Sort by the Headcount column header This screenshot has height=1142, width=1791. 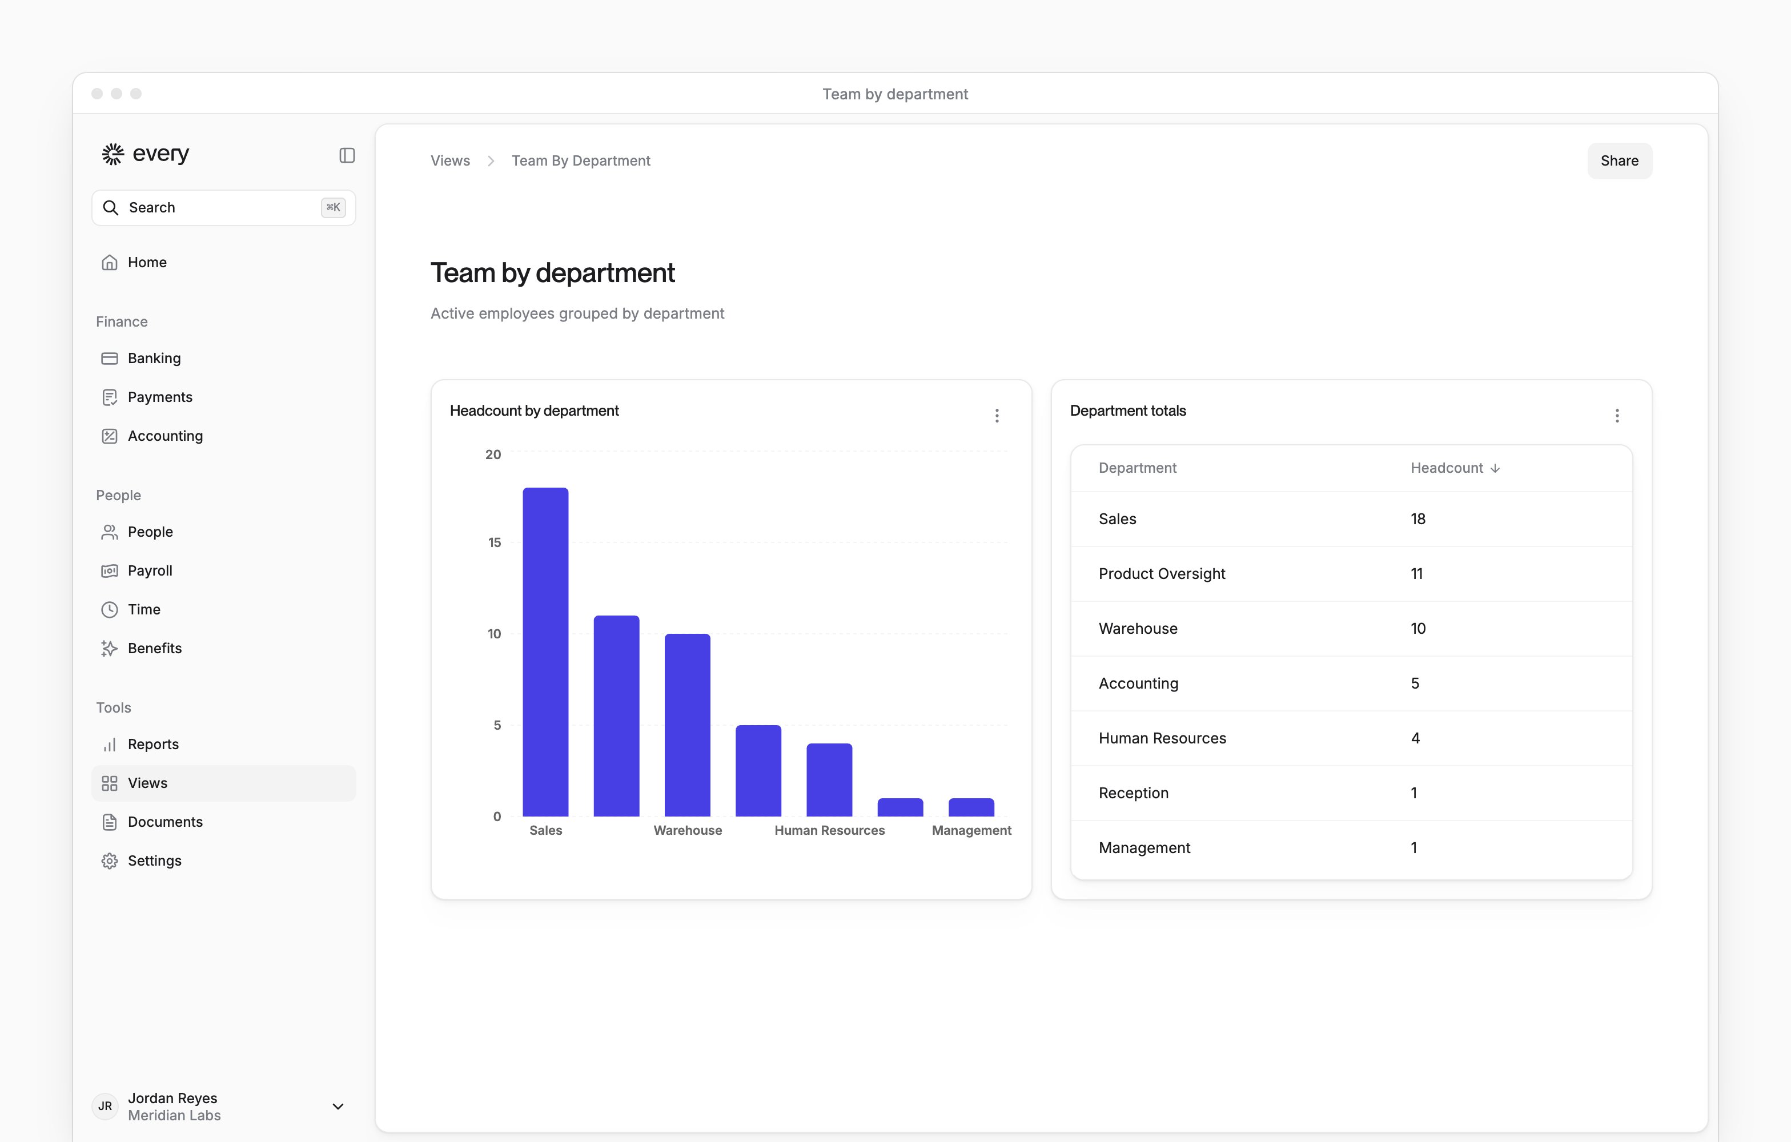(x=1455, y=468)
